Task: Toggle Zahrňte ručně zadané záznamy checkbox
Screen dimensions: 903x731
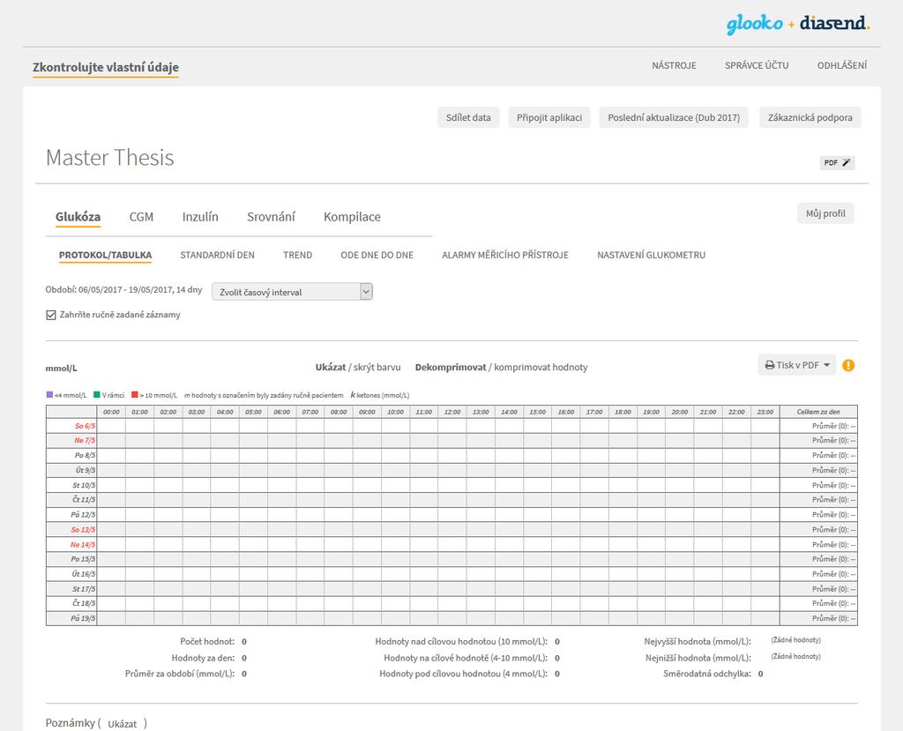Action: point(50,315)
